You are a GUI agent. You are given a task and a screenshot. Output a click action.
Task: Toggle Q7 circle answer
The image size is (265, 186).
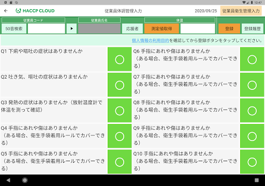tap(252, 85)
